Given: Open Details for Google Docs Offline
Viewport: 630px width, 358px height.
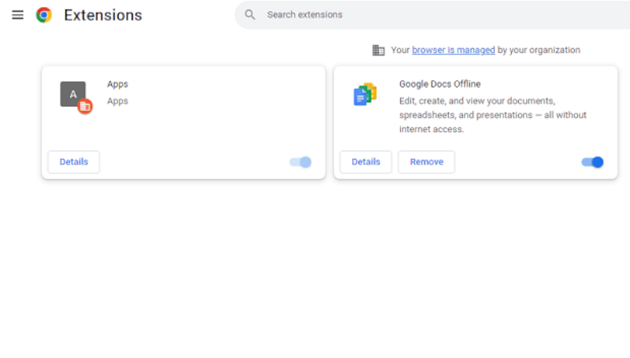Looking at the screenshot, I should pos(365,162).
